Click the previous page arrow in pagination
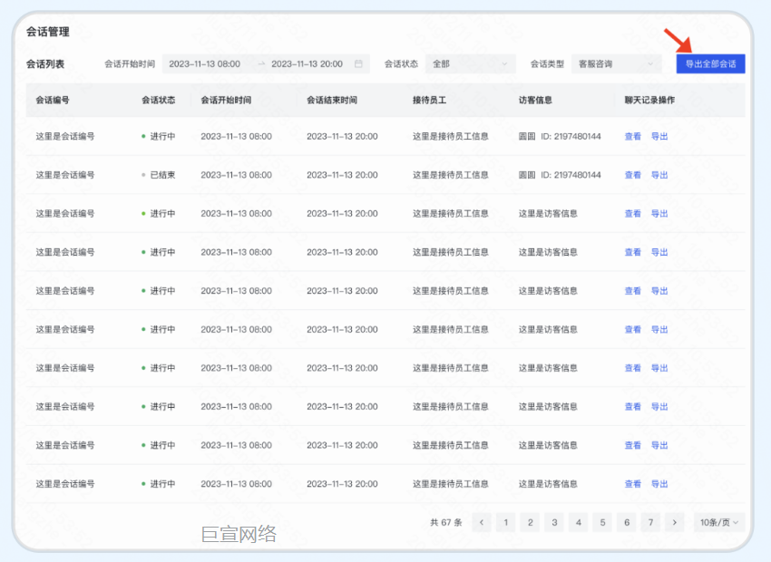The height and width of the screenshot is (562, 771). coord(482,522)
